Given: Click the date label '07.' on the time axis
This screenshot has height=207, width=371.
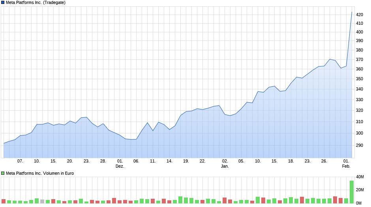Looking at the screenshot, I should [x=20, y=161].
